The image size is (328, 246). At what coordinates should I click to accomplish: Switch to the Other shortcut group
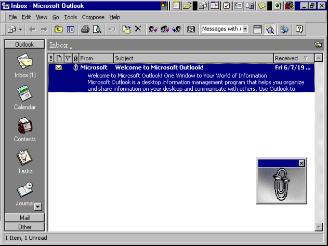24,227
